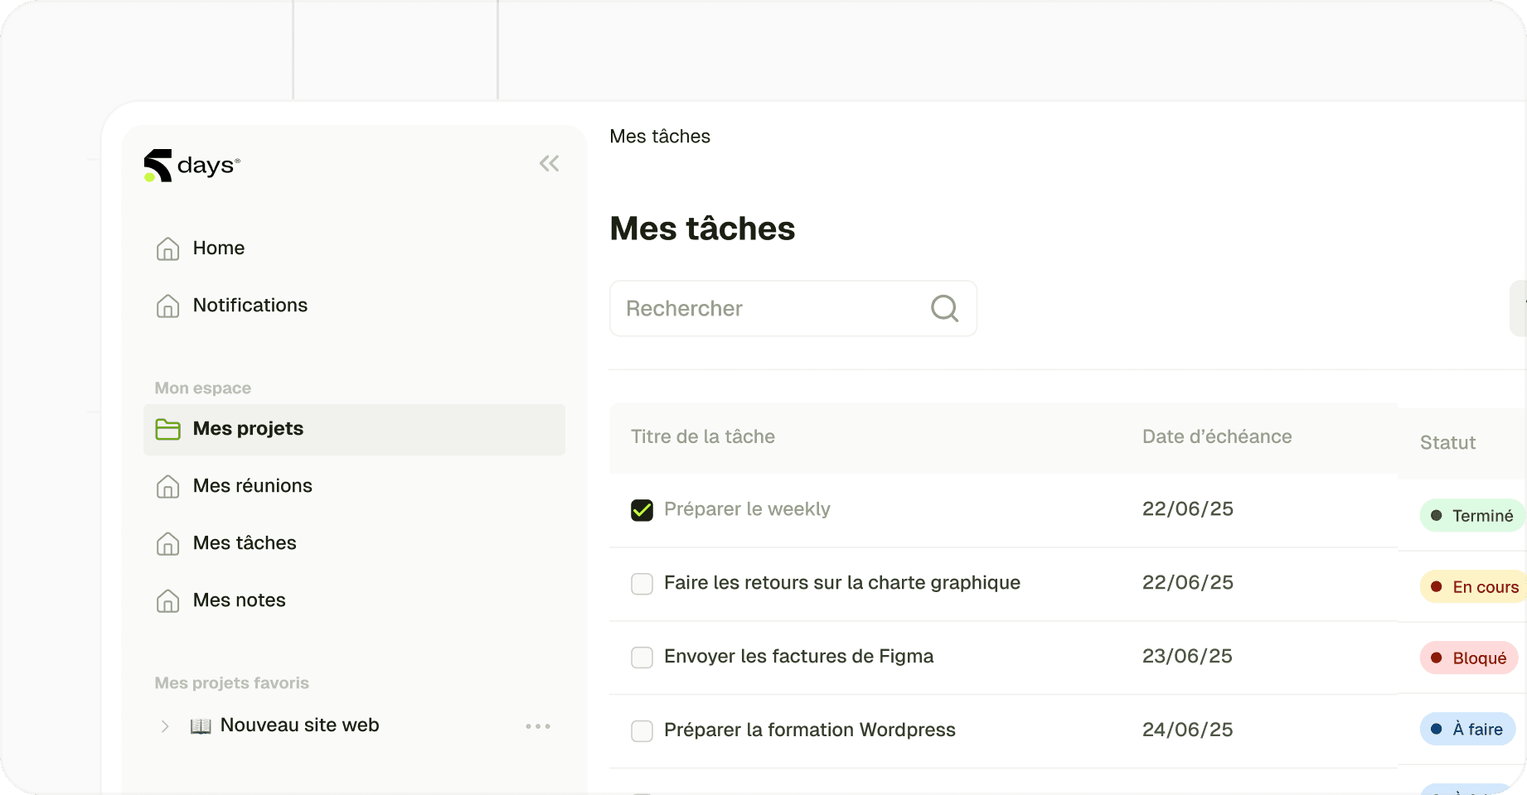Image resolution: width=1527 pixels, height=795 pixels.
Task: Open the Home menu item
Action: [x=219, y=248]
